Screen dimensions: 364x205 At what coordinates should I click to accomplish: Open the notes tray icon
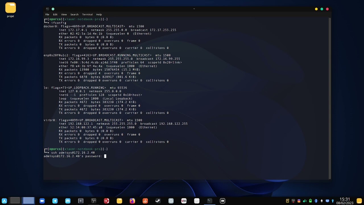coord(288,201)
